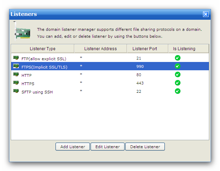Image resolution: width=220 pixels, height=171 pixels.
Task: Click port value 990
Action: [140, 66]
